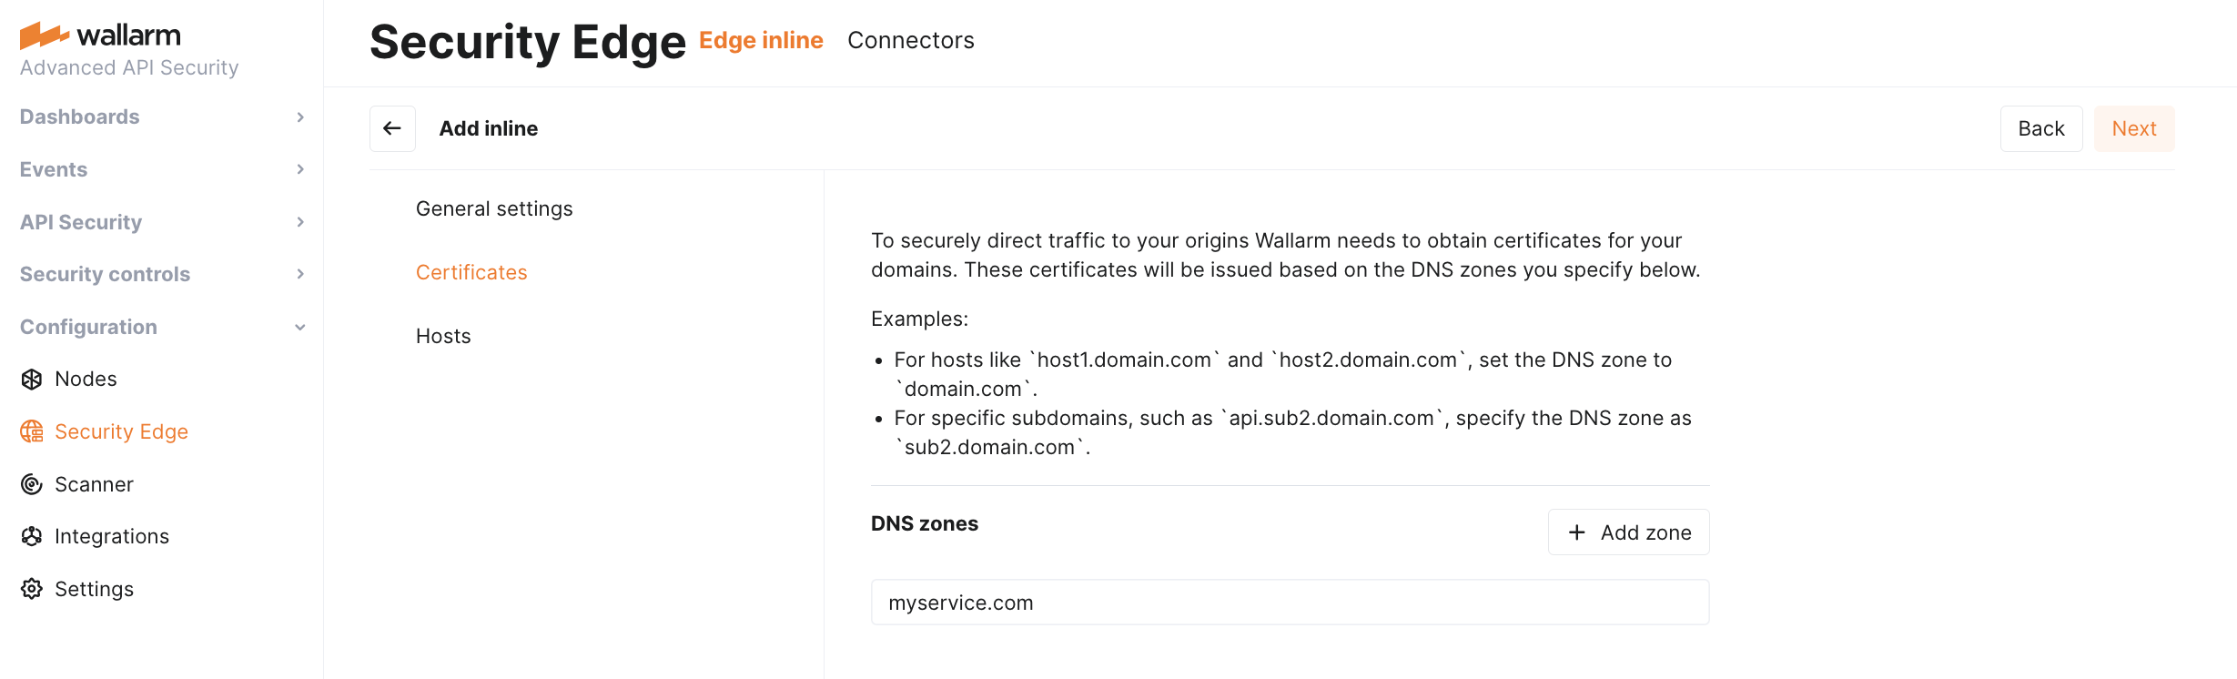Collapse the Configuration section
Viewport: 2237px width, 679px height.
coord(300,327)
